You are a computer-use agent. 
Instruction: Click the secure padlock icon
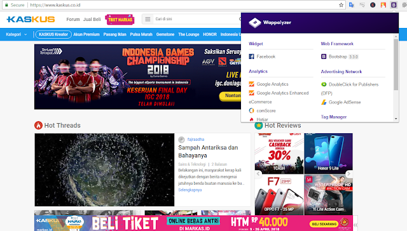[x=7, y=5]
